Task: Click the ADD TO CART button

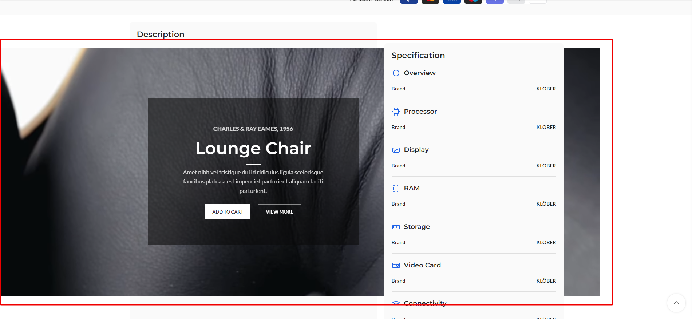Action: point(228,212)
